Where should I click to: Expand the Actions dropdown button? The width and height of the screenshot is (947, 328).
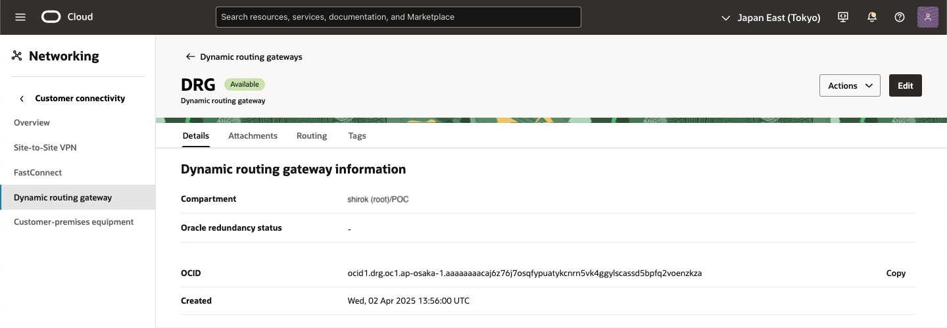coord(850,85)
